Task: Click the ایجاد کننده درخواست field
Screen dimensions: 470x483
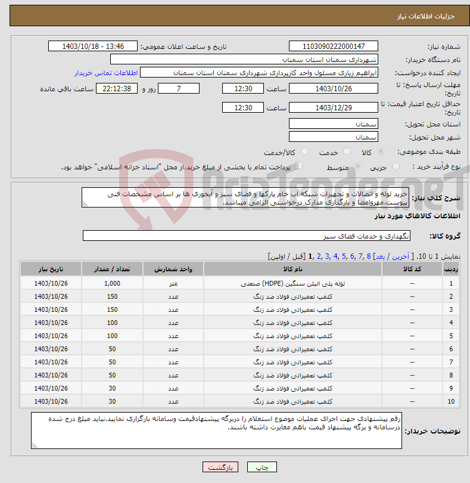Action: [x=259, y=73]
